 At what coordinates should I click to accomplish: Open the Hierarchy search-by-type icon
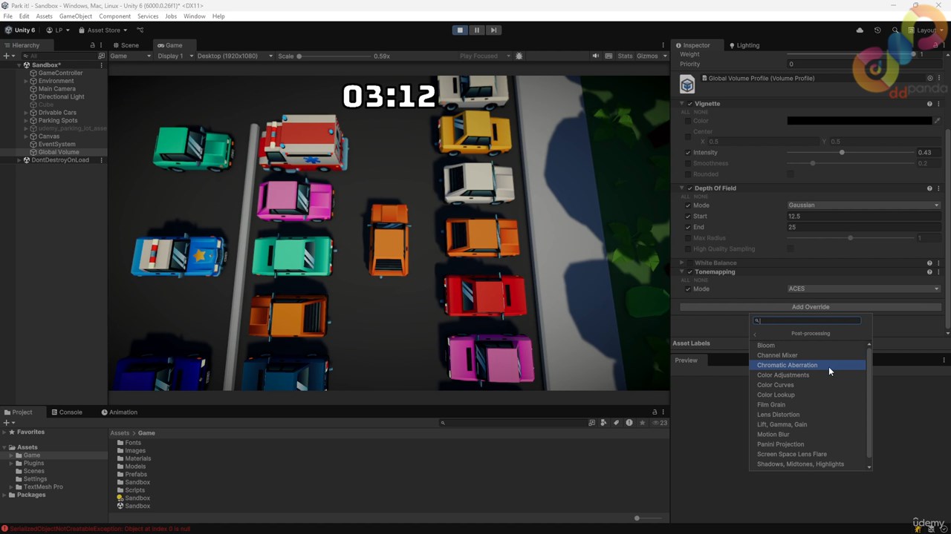point(102,56)
